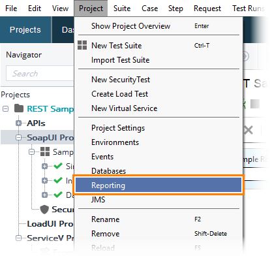Switch to the Projects tab
This screenshot has height=256, width=270.
click(x=25, y=29)
